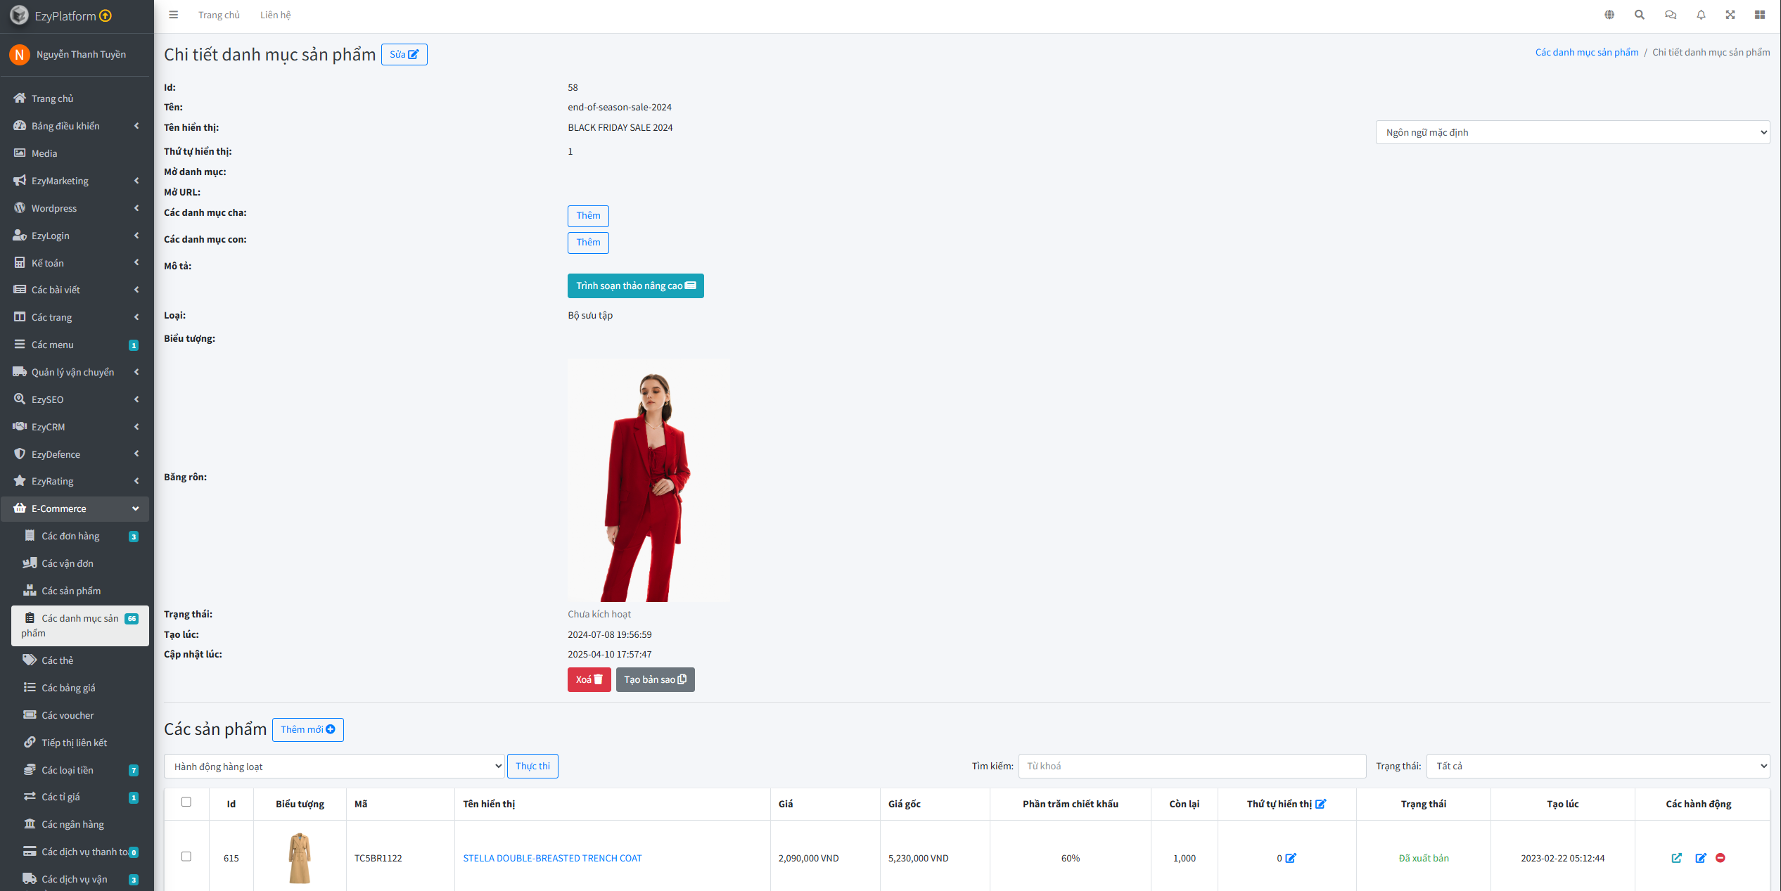Open the chat messages icon
The height and width of the screenshot is (891, 1781).
pyautogui.click(x=1671, y=15)
